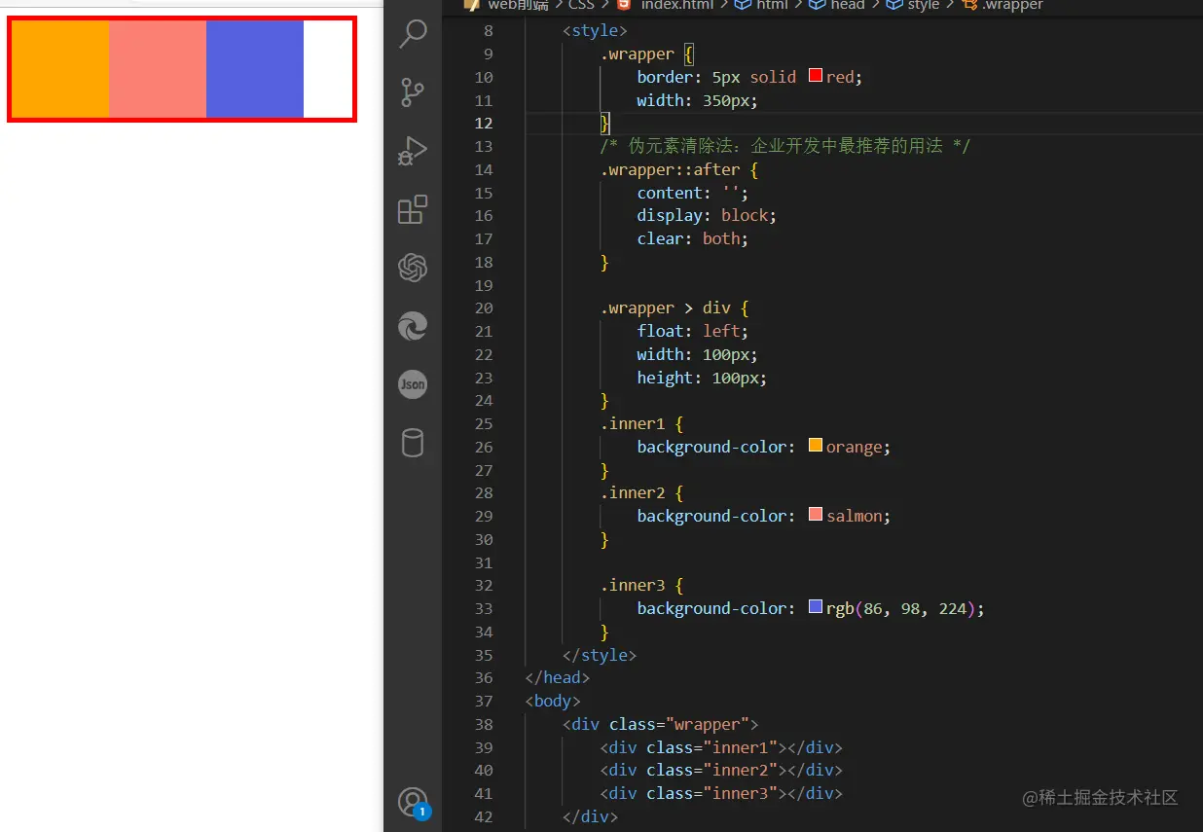Screen dimensions: 1203x832
Task: Click the <body> tag on line 37
Action: point(553,701)
